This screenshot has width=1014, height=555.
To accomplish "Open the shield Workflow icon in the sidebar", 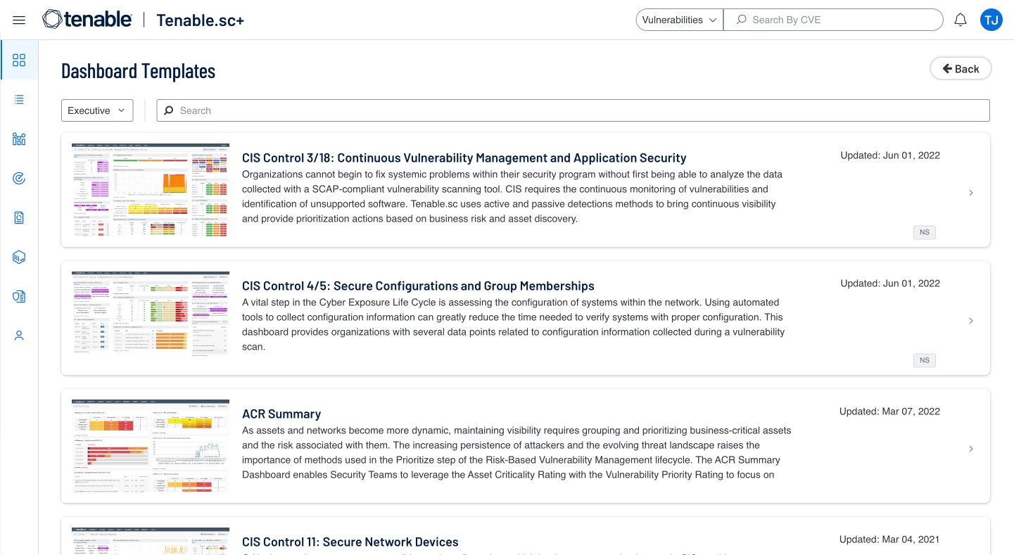I will pos(19,296).
